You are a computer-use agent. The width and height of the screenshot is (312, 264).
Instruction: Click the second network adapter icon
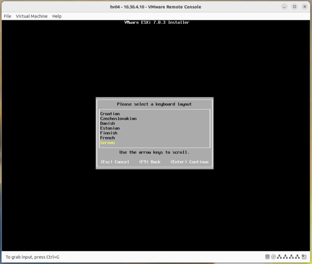click(286, 257)
